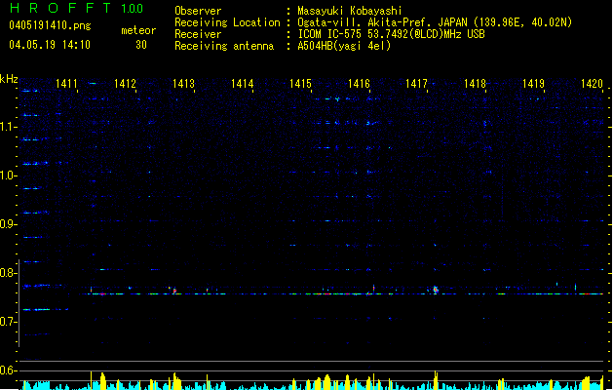The height and width of the screenshot is (390, 613).
Task: Select the location text Ogata-vill. Akita-Pref. JAPAN
Action: (x=382, y=22)
